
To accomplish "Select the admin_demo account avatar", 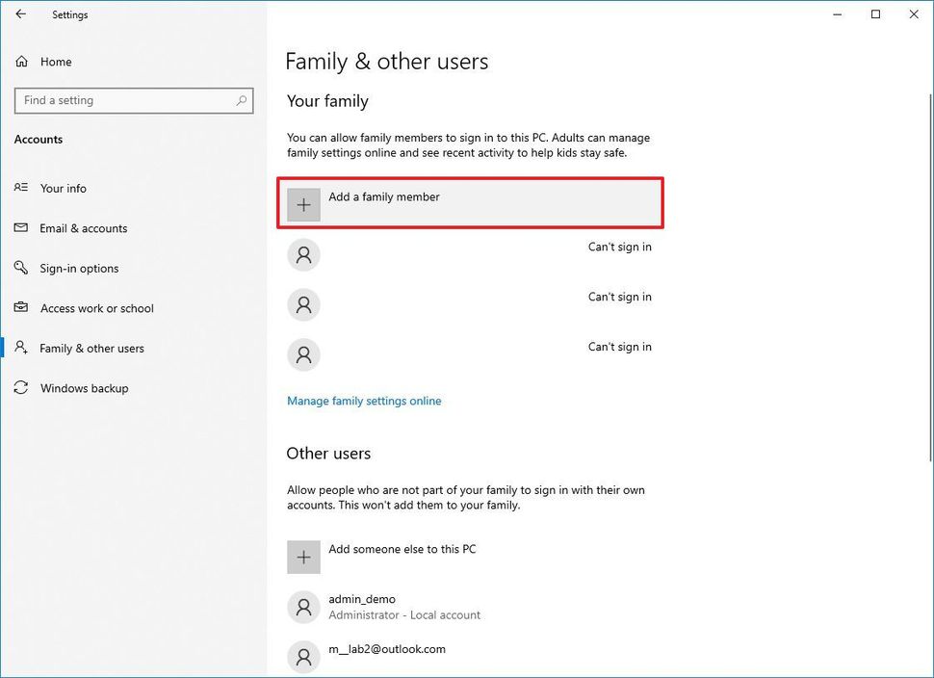I will (x=303, y=608).
